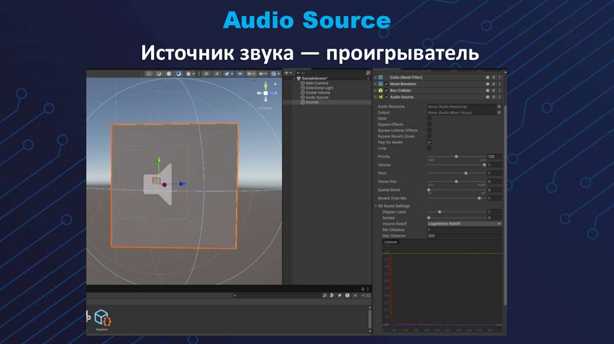Uncheck Play On Awake
Viewport: 614px width, 344px height.
pos(429,143)
